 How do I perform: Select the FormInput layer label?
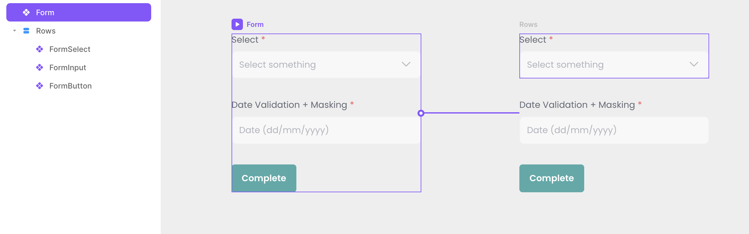click(x=68, y=67)
